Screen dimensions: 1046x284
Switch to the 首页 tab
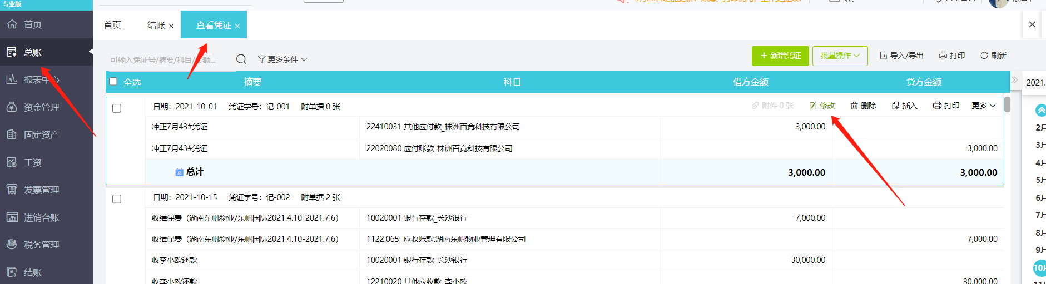(112, 26)
